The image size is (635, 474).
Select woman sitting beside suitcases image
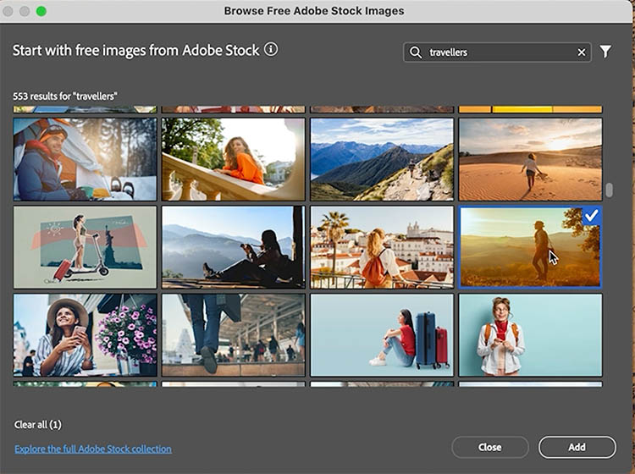tap(382, 335)
